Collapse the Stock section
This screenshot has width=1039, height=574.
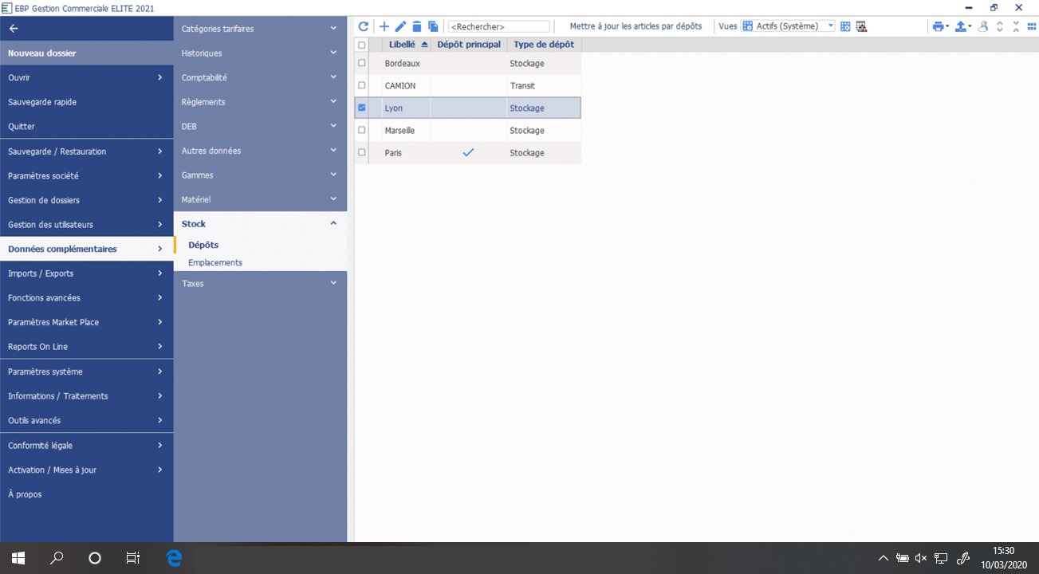(x=260, y=224)
